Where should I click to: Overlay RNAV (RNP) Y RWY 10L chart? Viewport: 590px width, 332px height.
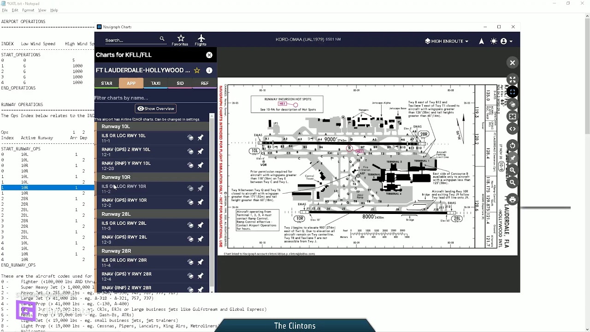(190, 165)
